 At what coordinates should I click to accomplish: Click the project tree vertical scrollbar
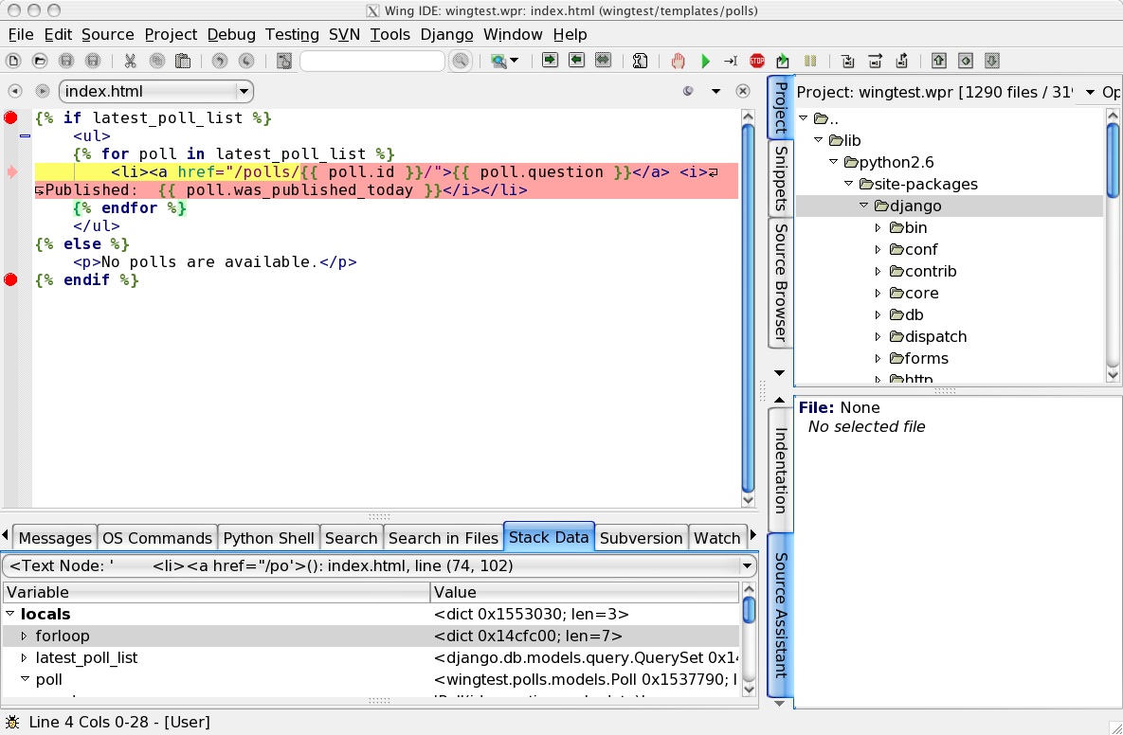pos(1113,244)
